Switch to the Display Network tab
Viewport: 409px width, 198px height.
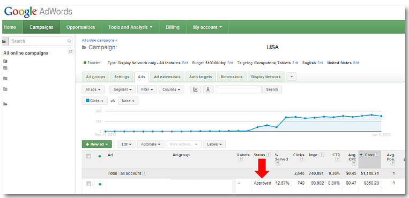coord(266,77)
